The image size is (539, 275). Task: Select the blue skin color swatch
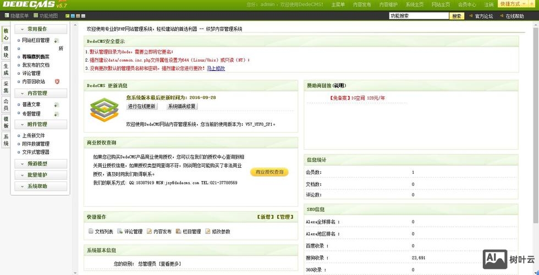click(x=73, y=16)
